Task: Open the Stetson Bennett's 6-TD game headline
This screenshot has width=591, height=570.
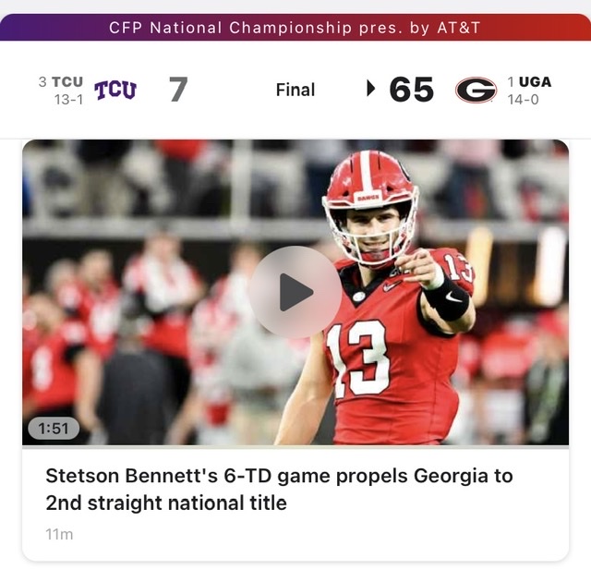Action: [279, 489]
